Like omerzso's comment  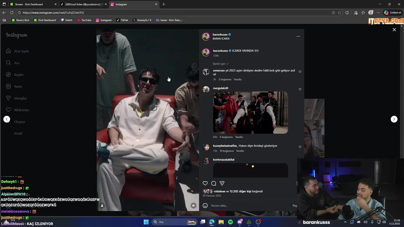click(x=300, y=72)
